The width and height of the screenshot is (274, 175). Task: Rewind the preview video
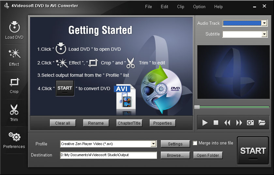[x=227, y=123]
